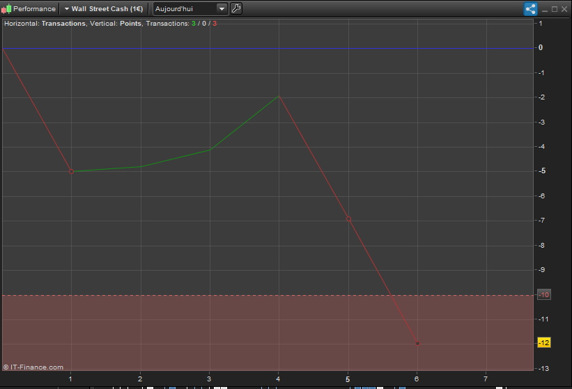Screen dimensions: 572x389
Task: Click the green winning transactions count 3
Action: (194, 23)
